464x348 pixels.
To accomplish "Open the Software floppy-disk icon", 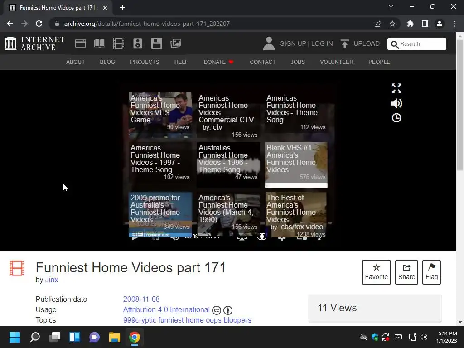I will pyautogui.click(x=156, y=43).
